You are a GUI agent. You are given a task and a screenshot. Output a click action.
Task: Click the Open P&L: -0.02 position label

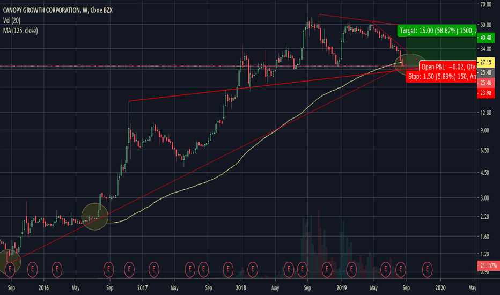[x=448, y=67]
